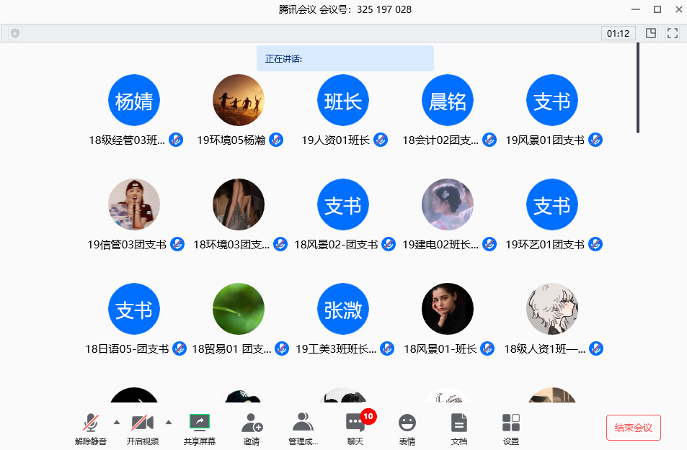Viewport: 687px width, 450px height.
Task: Click muted mic icon of 19工美3班班长
Action: point(387,349)
